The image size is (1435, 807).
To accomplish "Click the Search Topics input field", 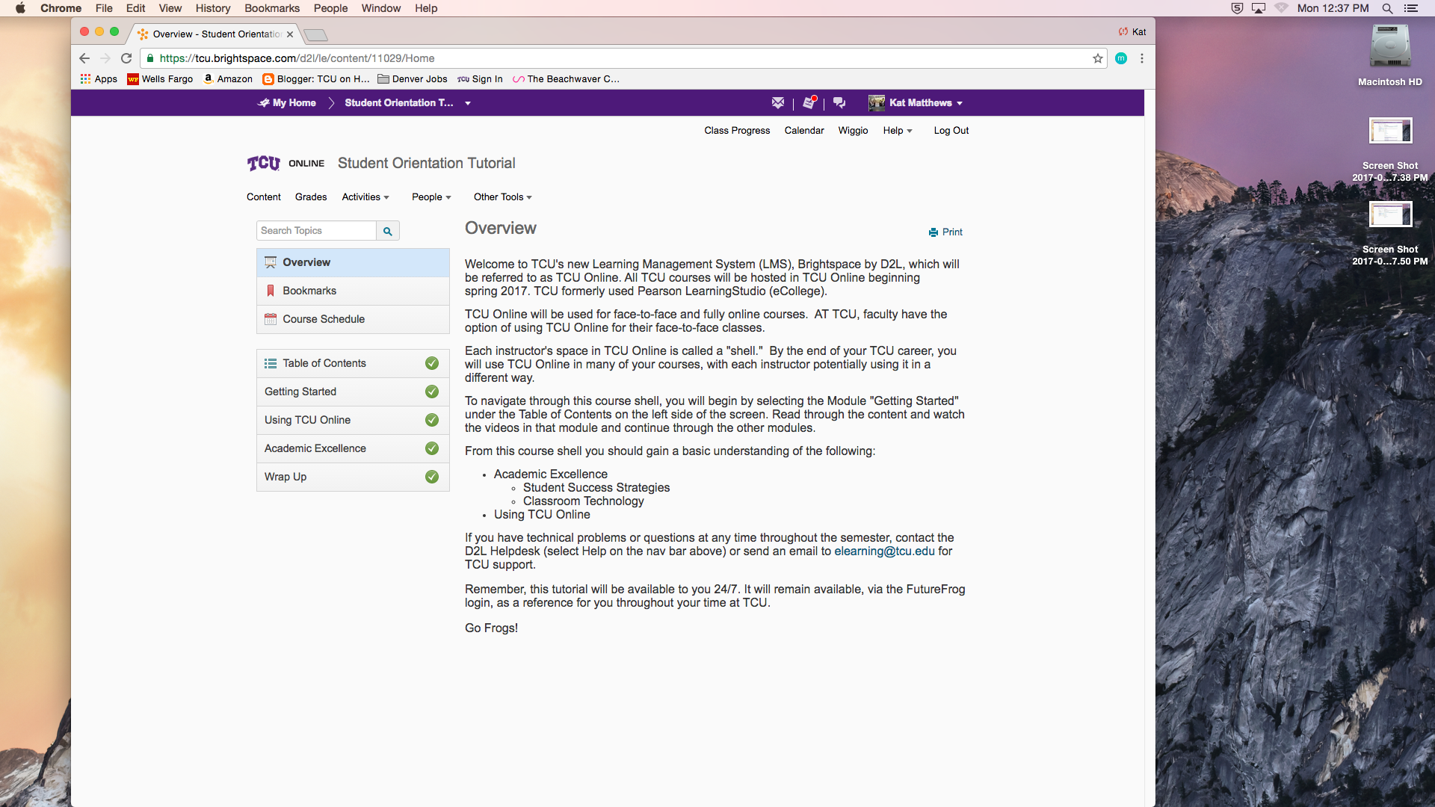I will coord(316,231).
